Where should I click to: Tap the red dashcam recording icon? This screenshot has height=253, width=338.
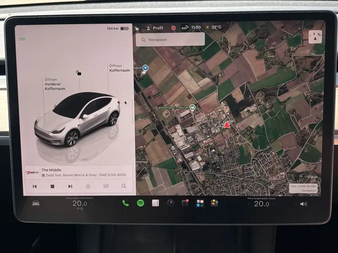pyautogui.click(x=174, y=28)
